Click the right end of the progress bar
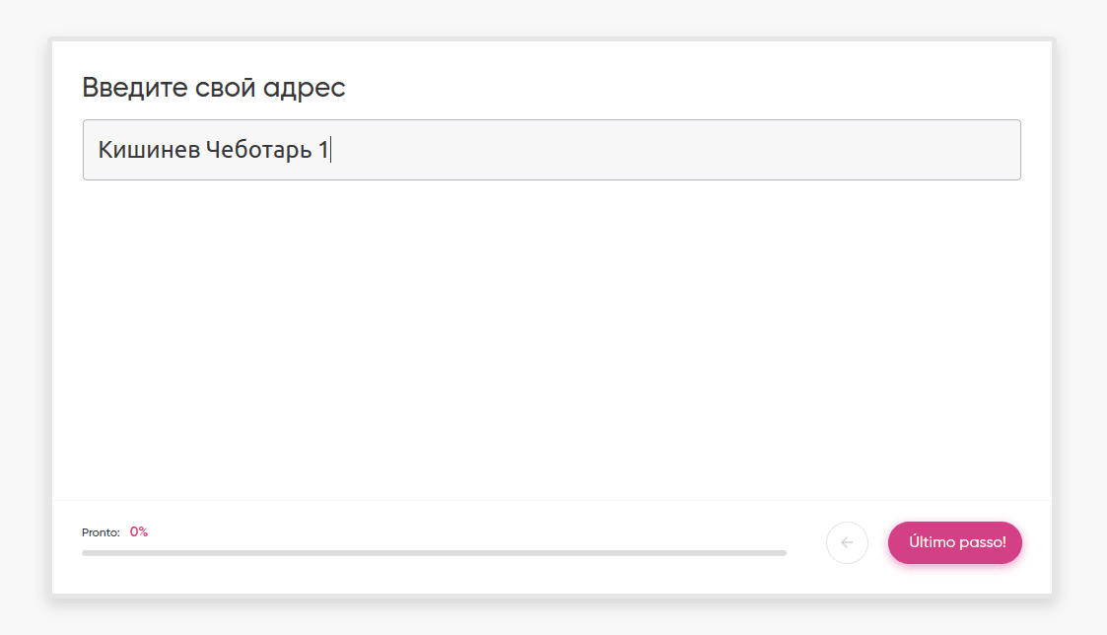1107x635 pixels. tap(782, 553)
